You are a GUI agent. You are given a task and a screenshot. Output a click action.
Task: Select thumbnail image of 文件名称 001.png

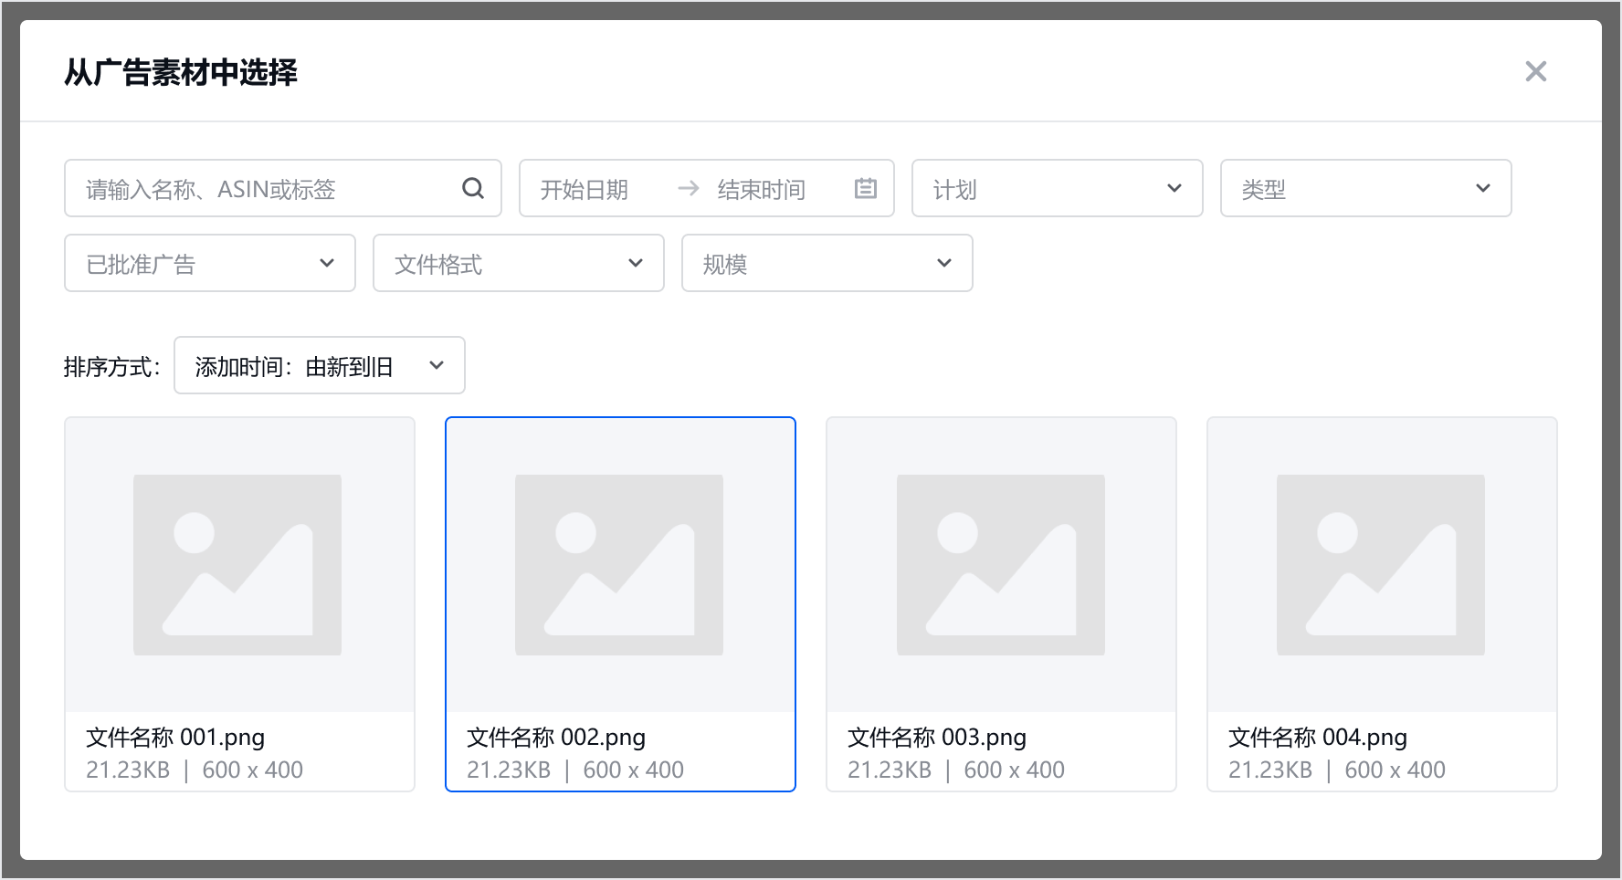[239, 565]
